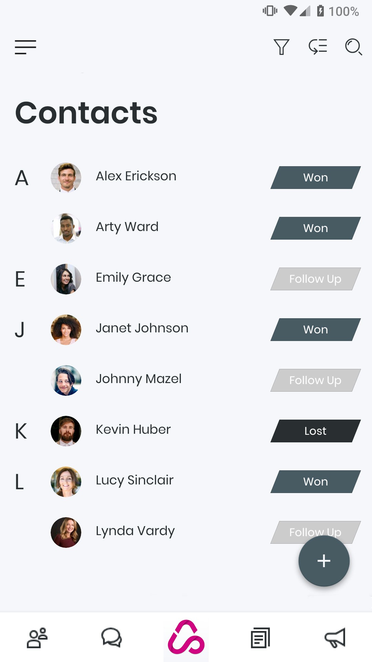This screenshot has height=662, width=372.
Task: Open Arty Ward's profile photo
Action: 66,228
